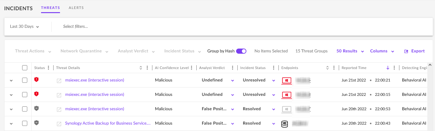Click the red Windows endpoint icon in first row
The height and width of the screenshot is (131, 435).
pos(286,81)
